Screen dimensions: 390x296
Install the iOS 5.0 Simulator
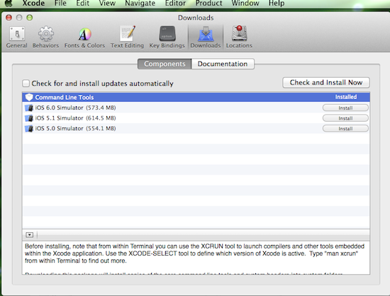point(345,129)
